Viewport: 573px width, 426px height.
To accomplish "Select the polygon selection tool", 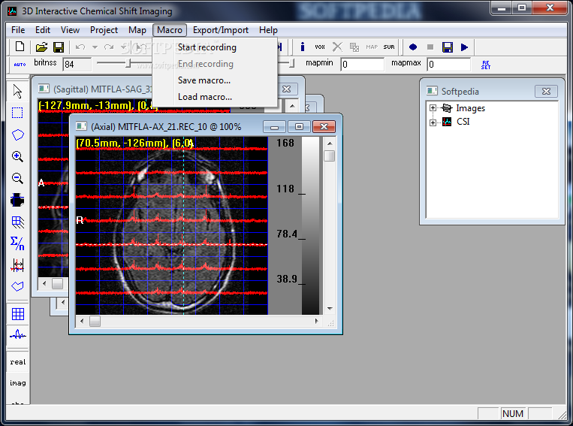I will coord(17,134).
